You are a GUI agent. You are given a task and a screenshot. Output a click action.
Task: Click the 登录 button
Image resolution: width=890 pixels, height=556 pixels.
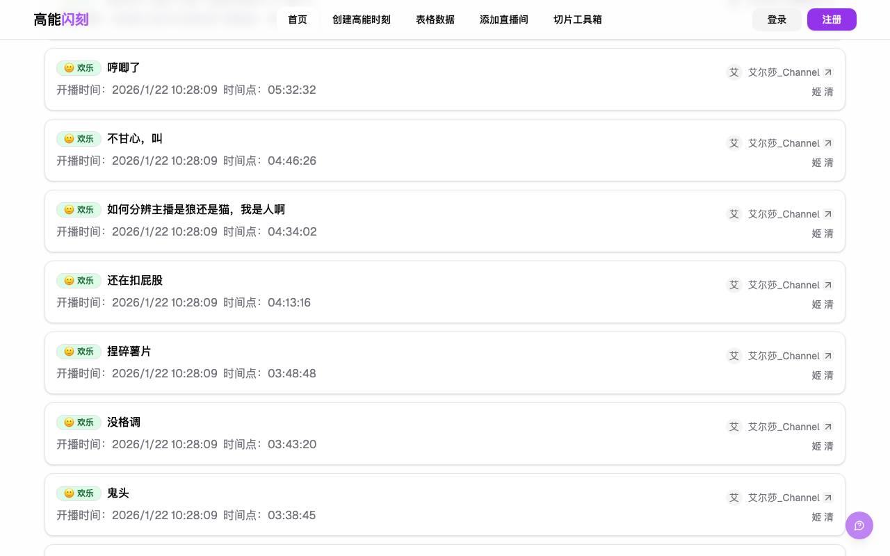coord(777,19)
